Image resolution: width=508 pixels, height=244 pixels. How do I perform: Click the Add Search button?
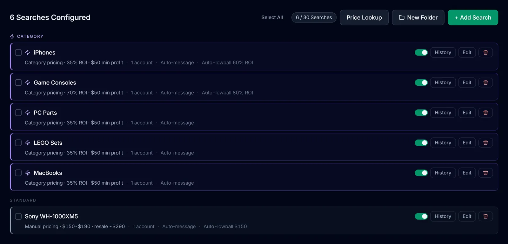(x=473, y=17)
